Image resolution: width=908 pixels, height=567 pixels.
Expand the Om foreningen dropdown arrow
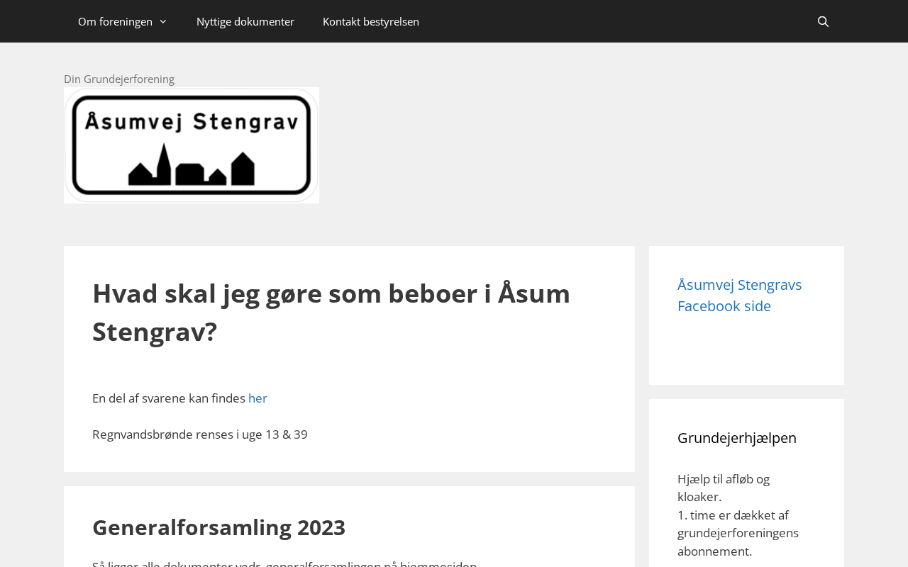tap(163, 21)
